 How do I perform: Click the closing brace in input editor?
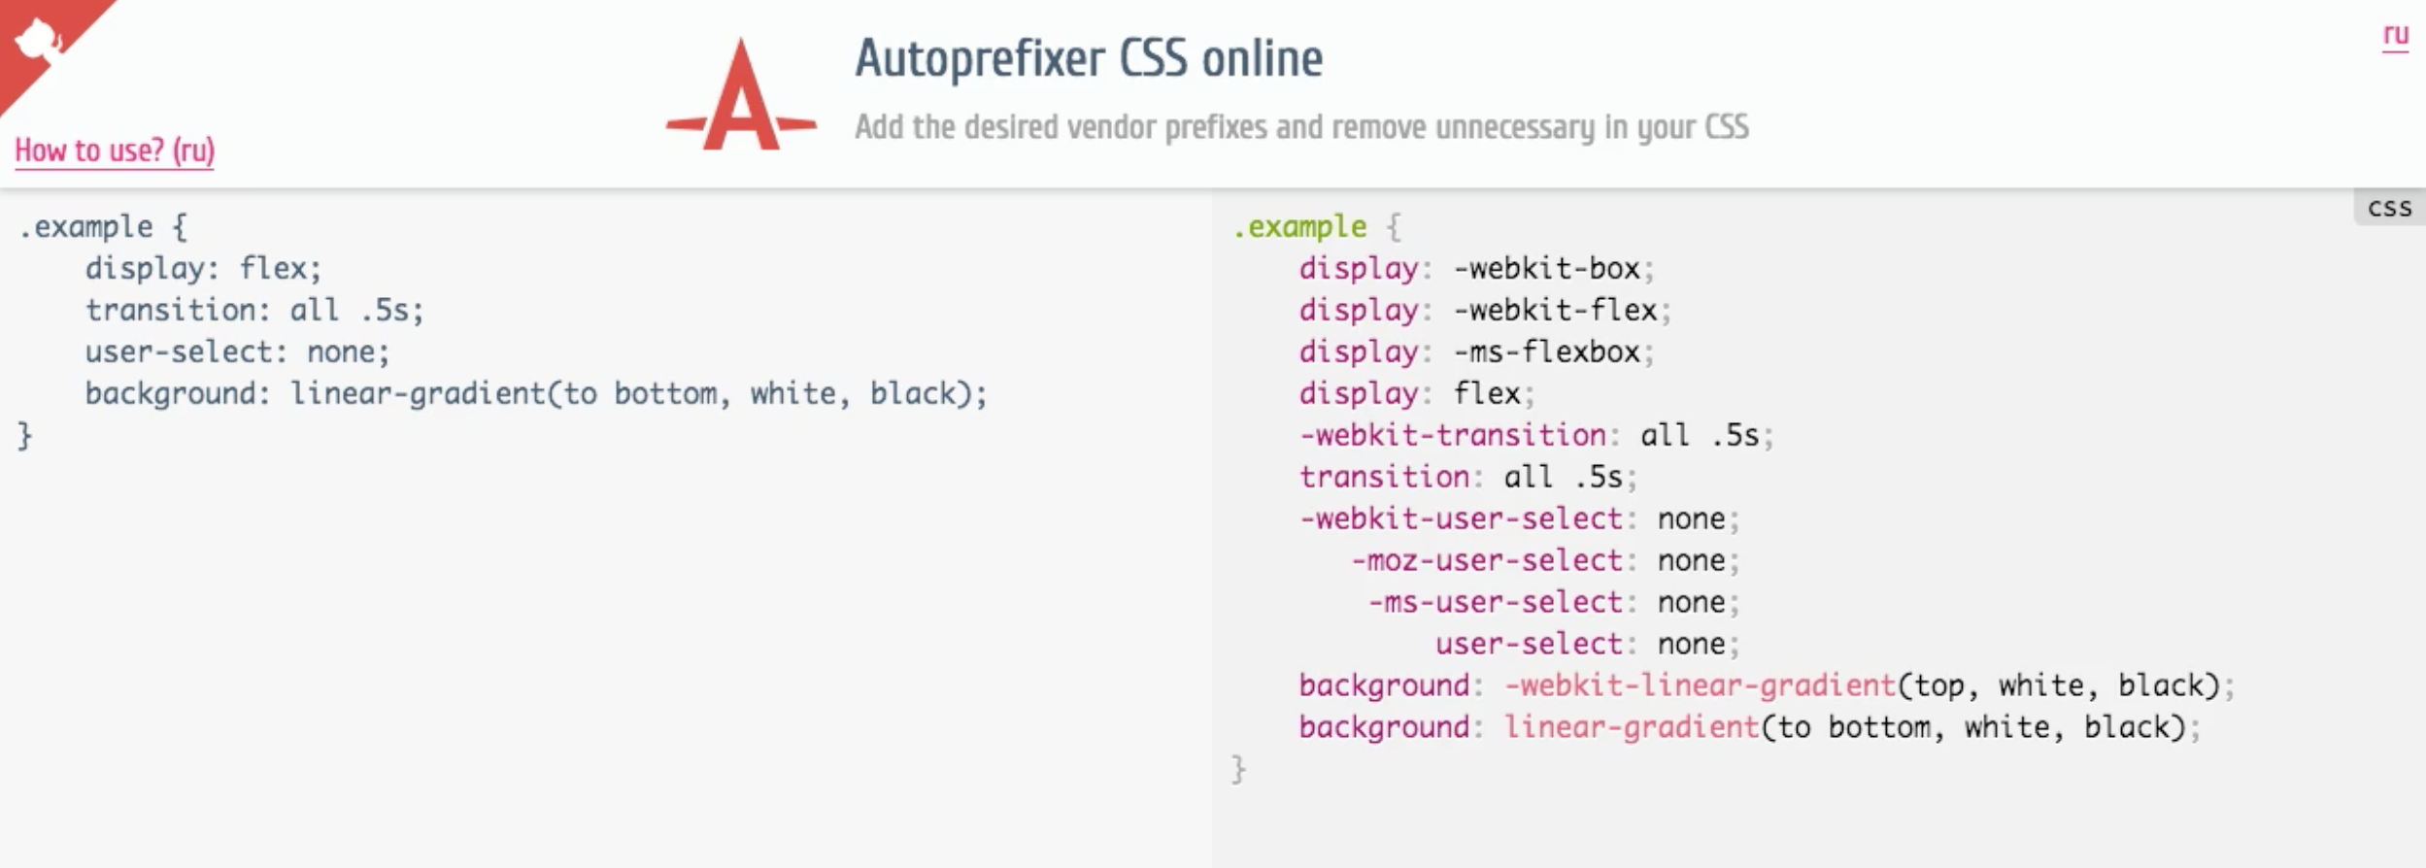25,436
